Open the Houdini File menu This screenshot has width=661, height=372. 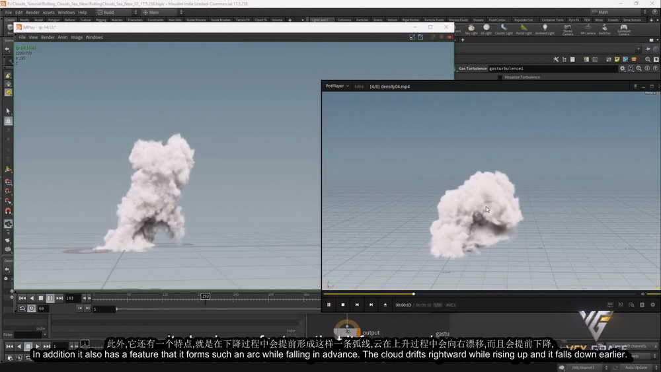9,12
